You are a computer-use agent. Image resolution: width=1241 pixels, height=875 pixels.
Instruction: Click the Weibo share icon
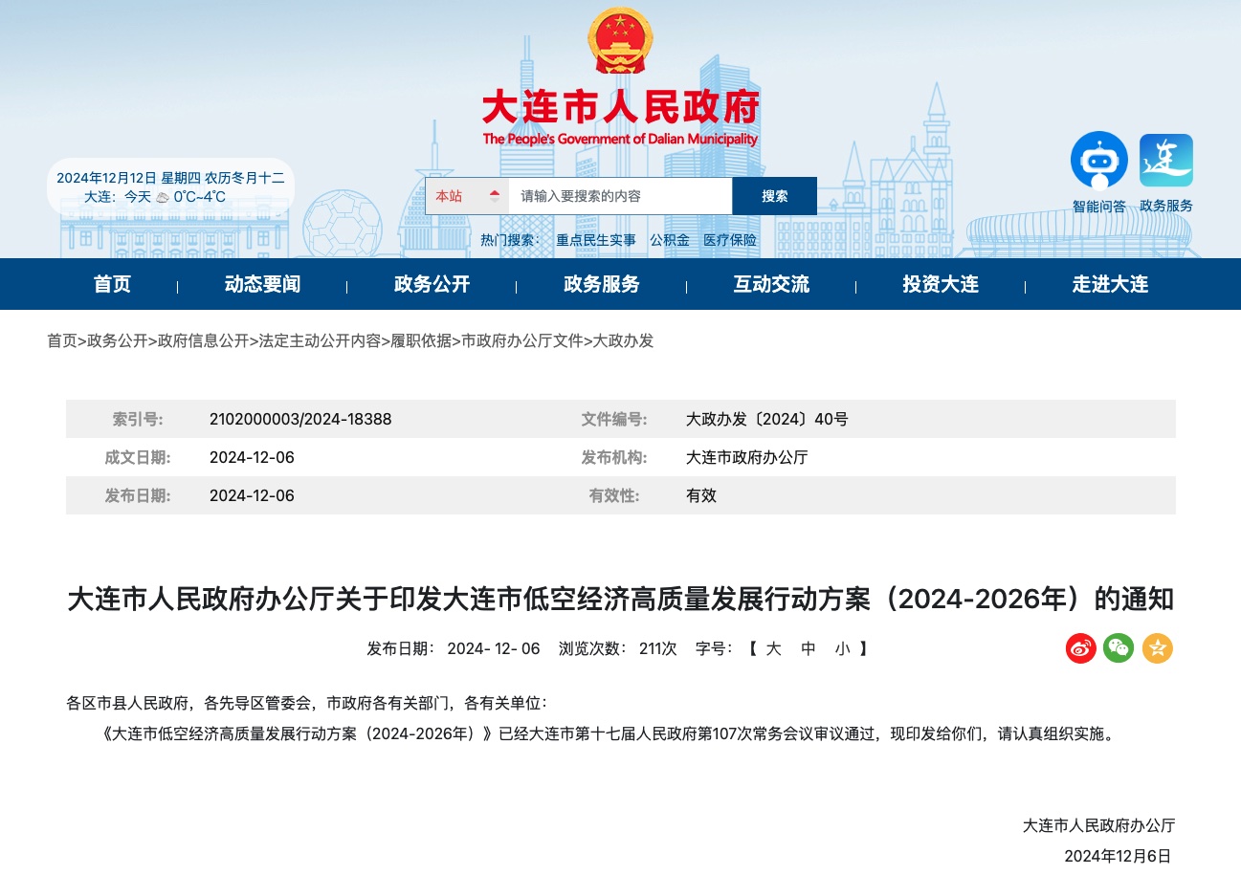click(1081, 648)
